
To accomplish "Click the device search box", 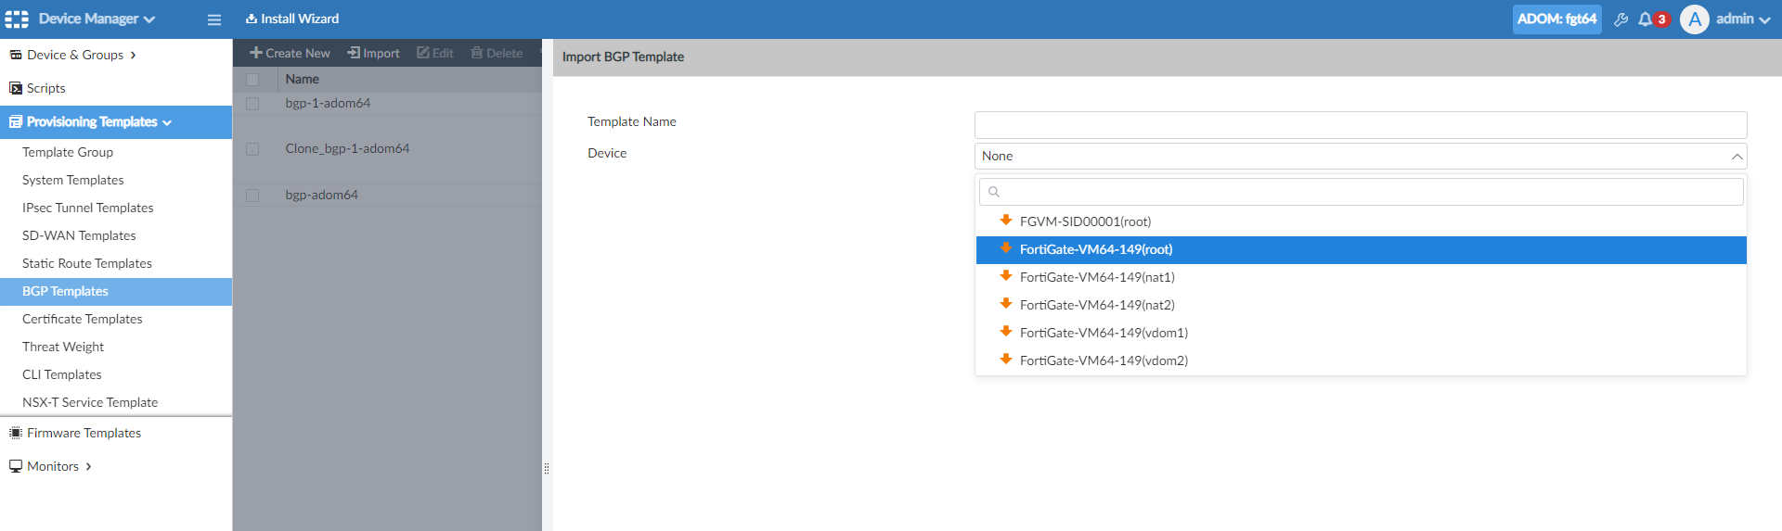I will [1361, 192].
